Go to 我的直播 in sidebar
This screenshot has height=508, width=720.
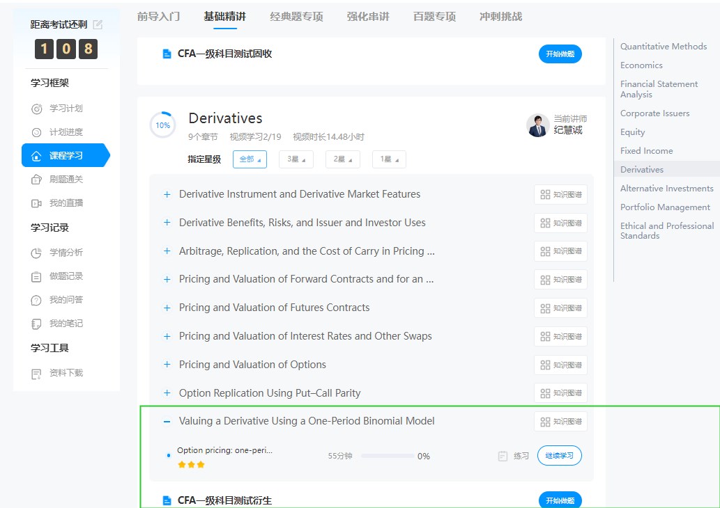66,203
